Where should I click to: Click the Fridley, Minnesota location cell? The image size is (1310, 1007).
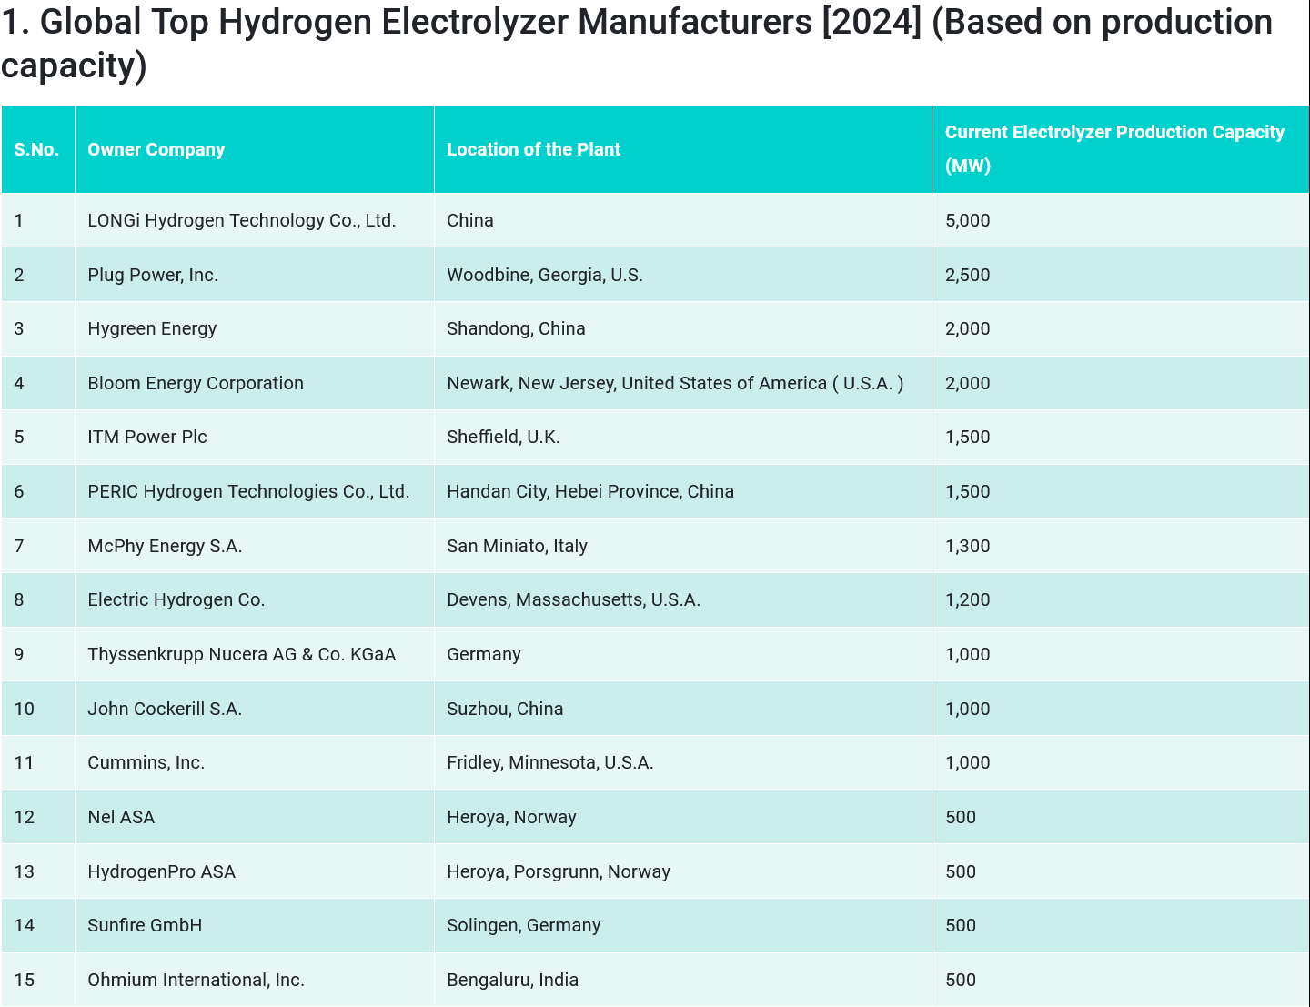(x=549, y=762)
